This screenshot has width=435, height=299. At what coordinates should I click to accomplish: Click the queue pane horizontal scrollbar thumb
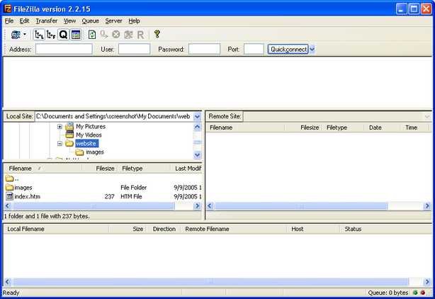[211, 282]
